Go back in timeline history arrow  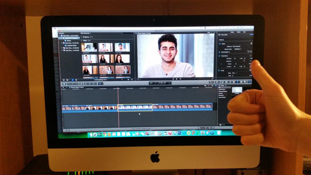63,87
